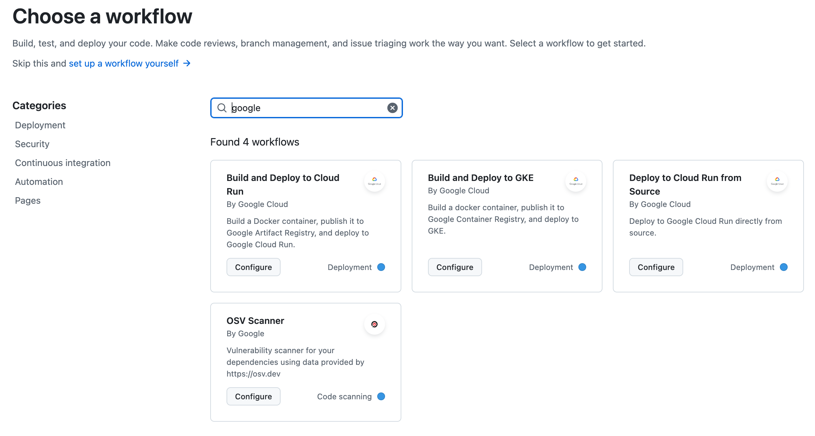Click blue dot on GKE card's Deployment label

click(582, 267)
